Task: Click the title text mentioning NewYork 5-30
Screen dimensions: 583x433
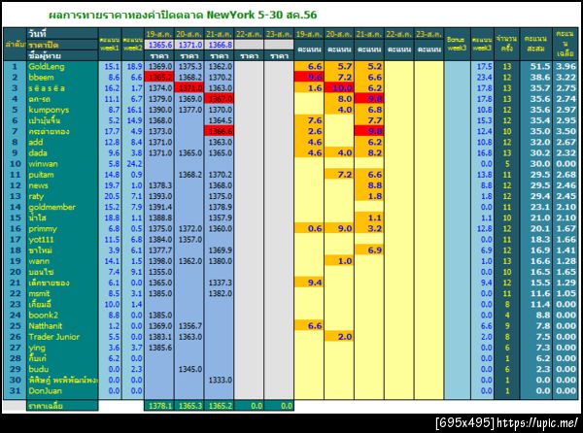Action: tap(183, 15)
